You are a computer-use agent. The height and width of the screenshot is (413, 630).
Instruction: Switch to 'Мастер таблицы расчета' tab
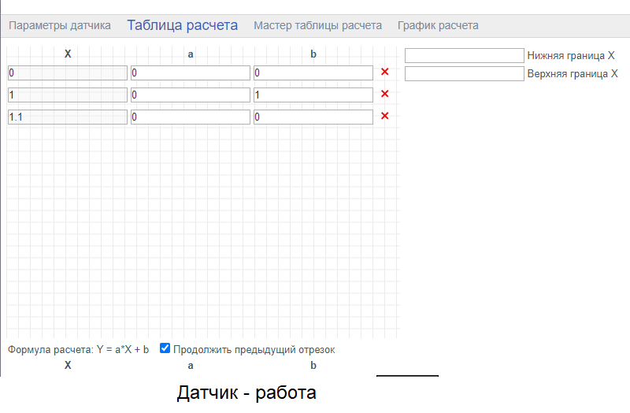coord(317,25)
